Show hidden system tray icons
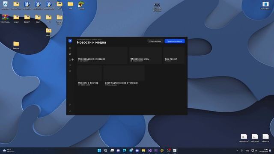This screenshot has height=154, width=274. (x=237, y=151)
